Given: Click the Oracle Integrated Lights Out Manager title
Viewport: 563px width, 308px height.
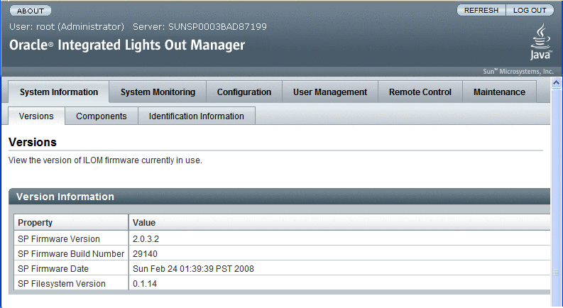Looking at the screenshot, I should point(127,45).
